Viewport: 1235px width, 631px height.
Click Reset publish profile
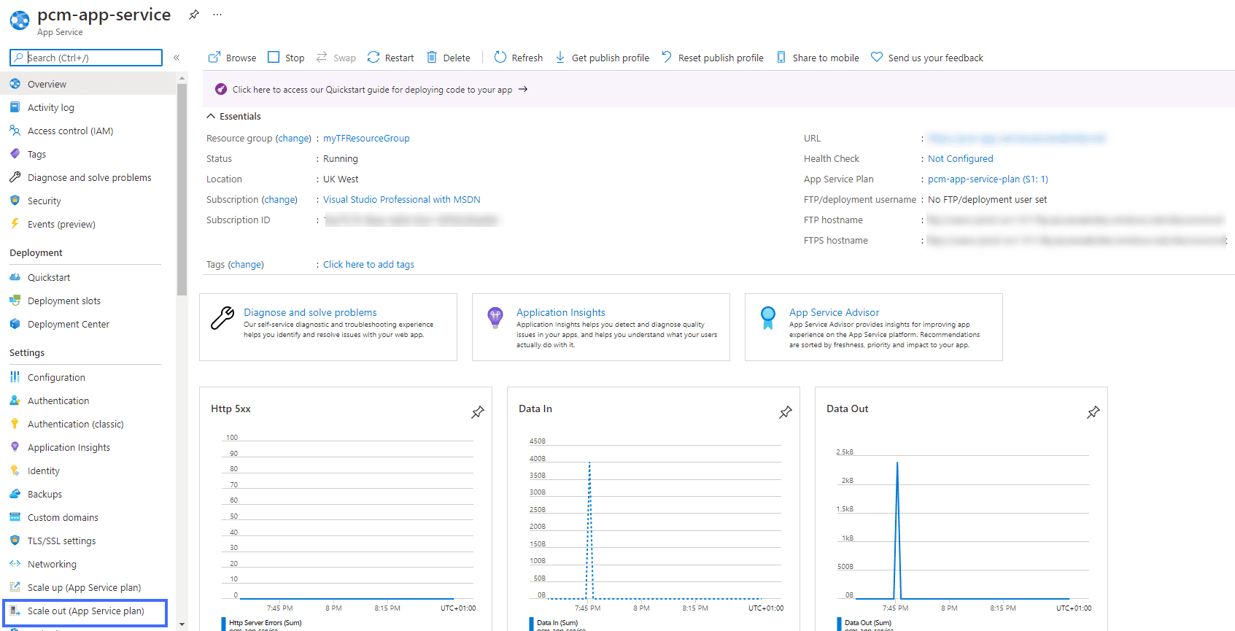click(713, 58)
